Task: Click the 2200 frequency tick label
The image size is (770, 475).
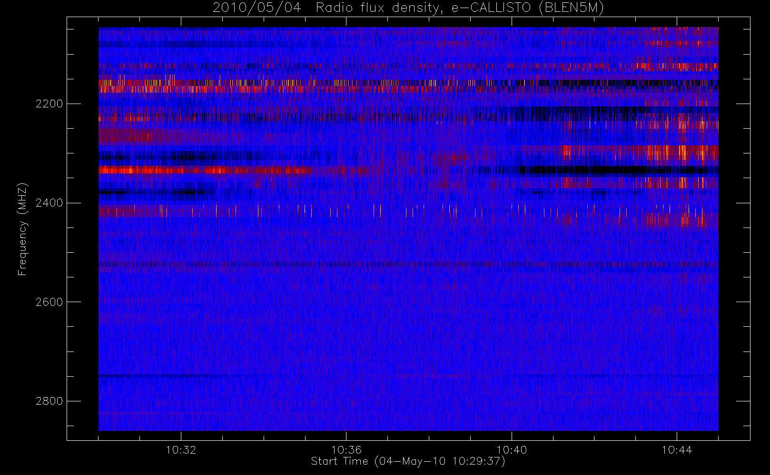Action: 49,104
